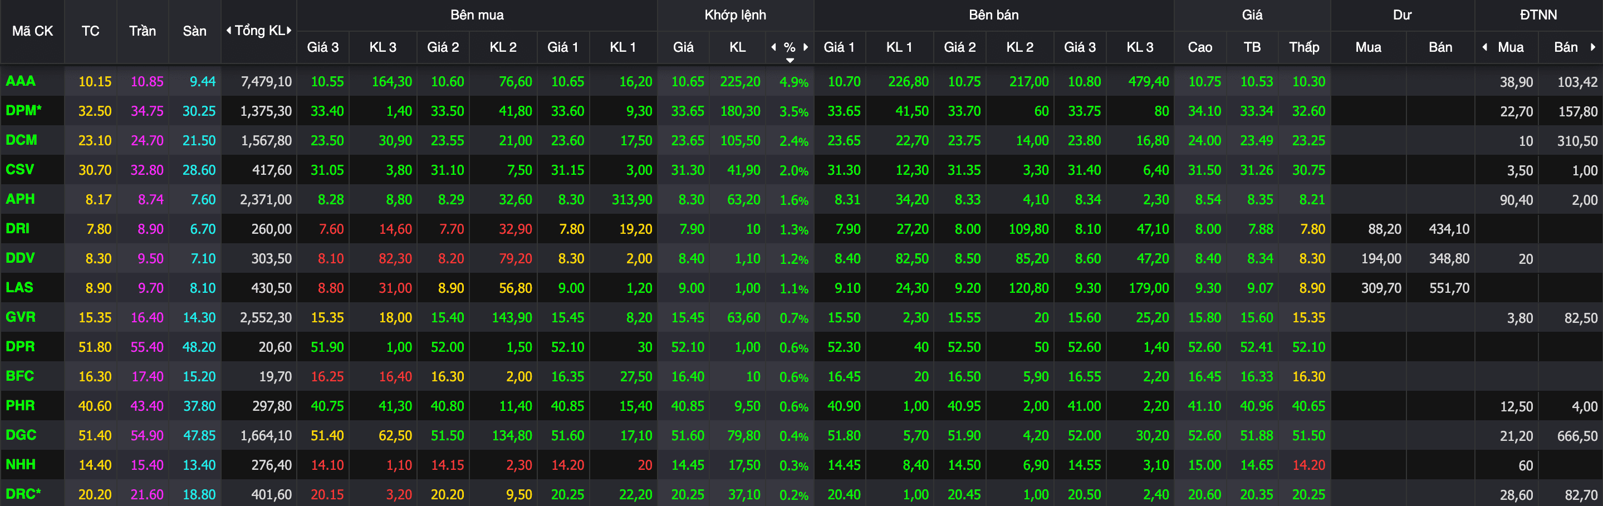Click the % column header label

tap(789, 47)
